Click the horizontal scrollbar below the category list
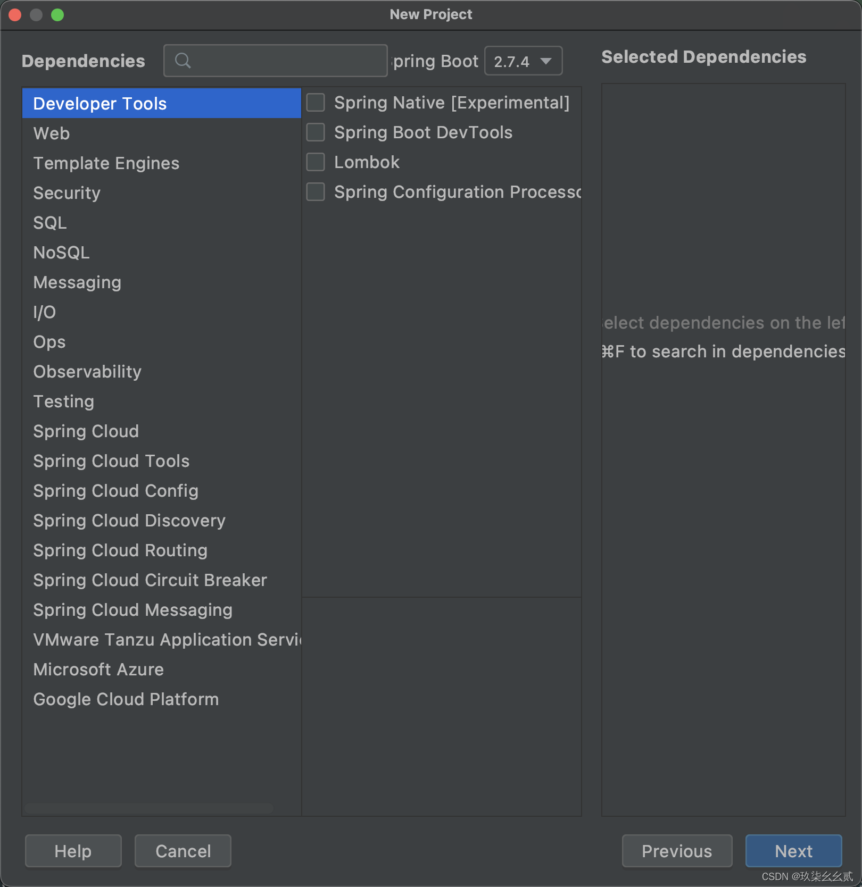 pos(149,809)
